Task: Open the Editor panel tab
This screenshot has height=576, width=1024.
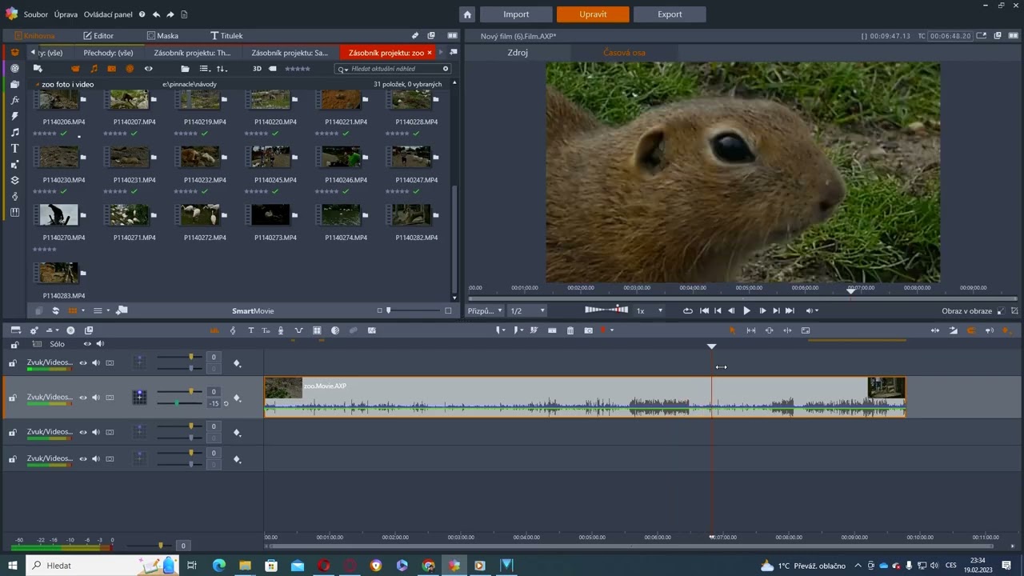Action: (x=98, y=36)
